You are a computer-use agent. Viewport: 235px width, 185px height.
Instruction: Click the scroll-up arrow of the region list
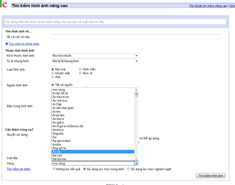[136, 90]
